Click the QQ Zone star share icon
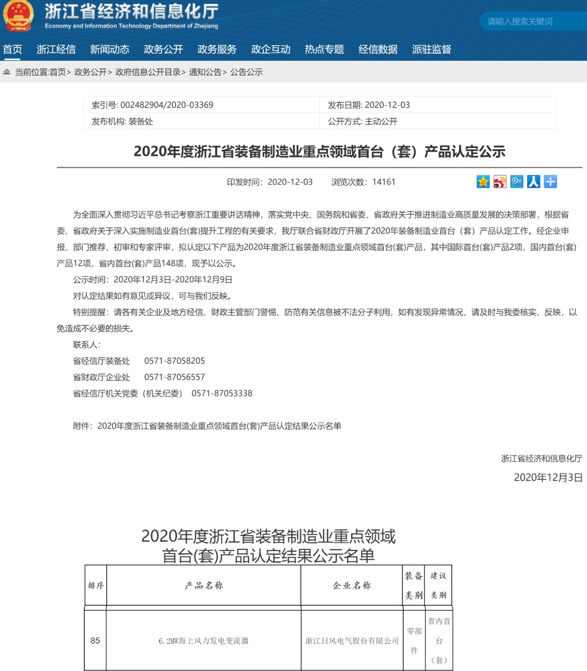Viewport: 587px width, 671px height. click(483, 182)
